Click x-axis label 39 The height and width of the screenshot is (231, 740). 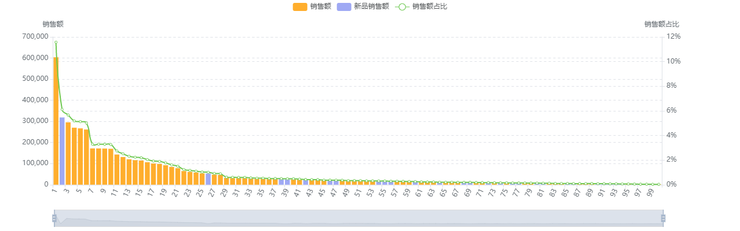tap(285, 192)
